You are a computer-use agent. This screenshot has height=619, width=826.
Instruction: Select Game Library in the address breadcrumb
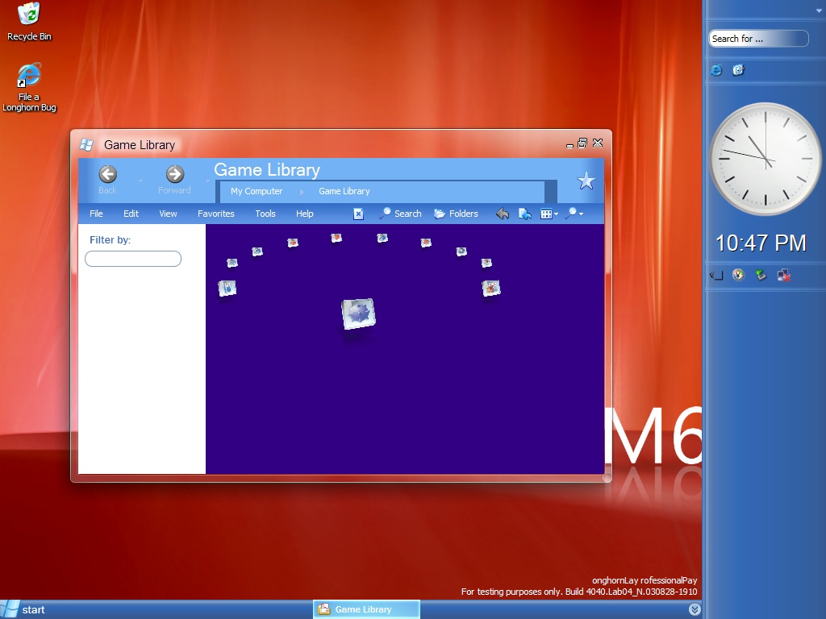pyautogui.click(x=344, y=191)
